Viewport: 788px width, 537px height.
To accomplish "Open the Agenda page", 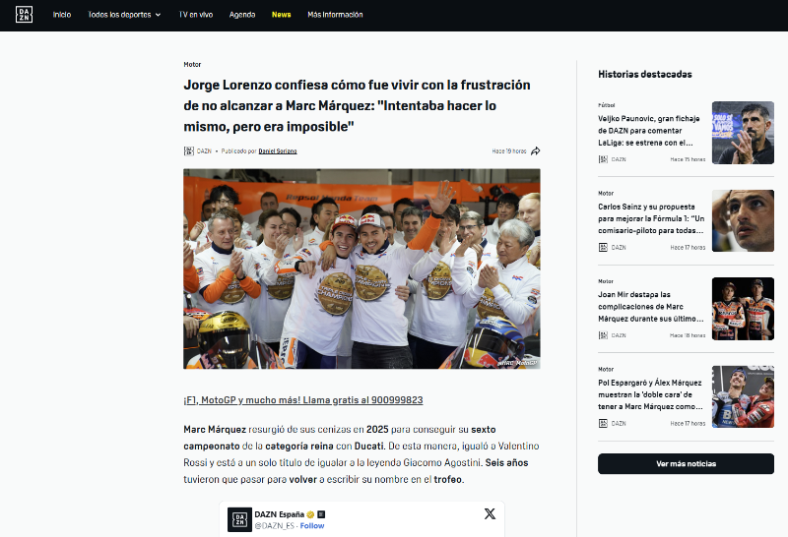I will tap(242, 15).
